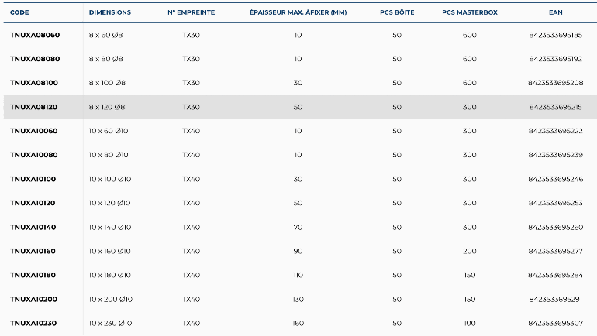The height and width of the screenshot is (336, 597).
Task: Click the PCS MASTERBOX column header
Action: pyautogui.click(x=470, y=12)
